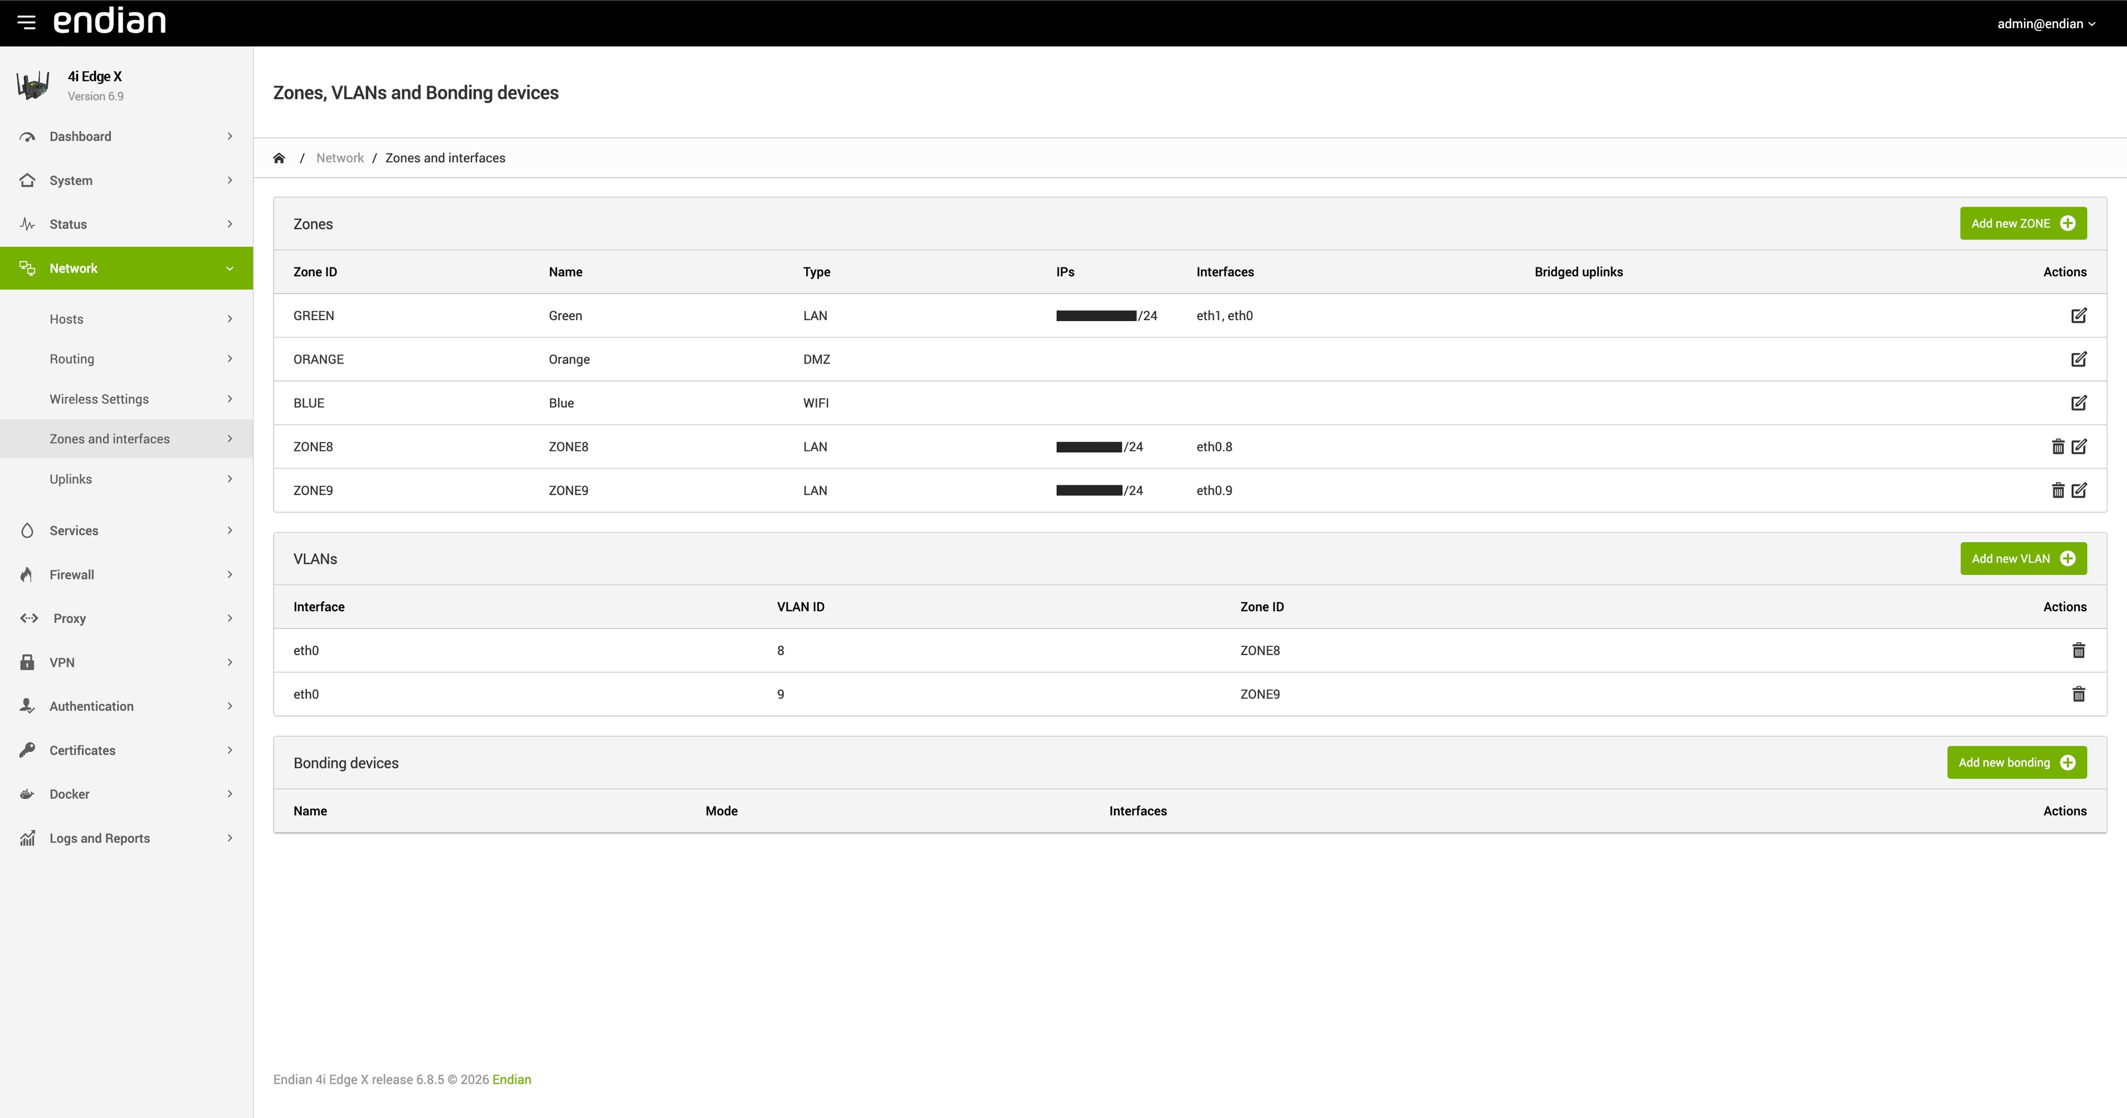This screenshot has height=1118, width=2127.
Task: Edit the ZONE8 zone
Action: 2079,447
